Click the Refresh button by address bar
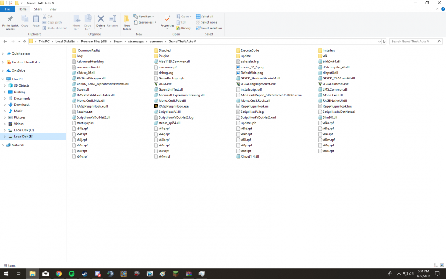 coord(384,42)
